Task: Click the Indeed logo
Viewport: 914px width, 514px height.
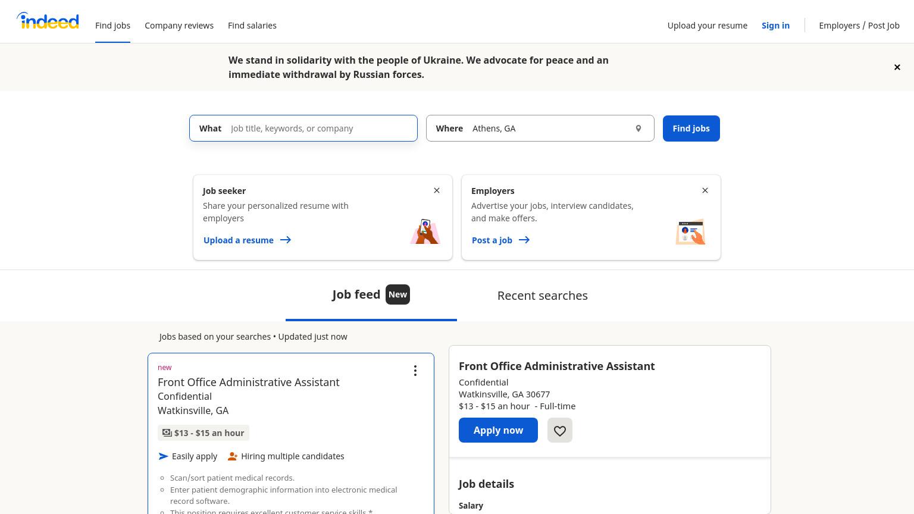Action: click(48, 21)
